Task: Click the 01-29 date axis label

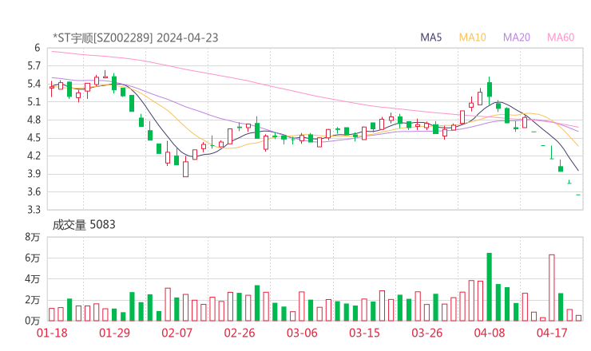Action: click(114, 333)
